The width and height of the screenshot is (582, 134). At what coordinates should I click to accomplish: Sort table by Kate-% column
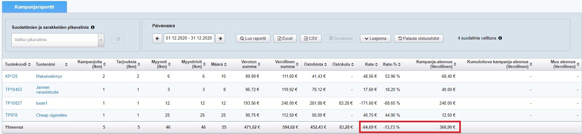tap(399, 64)
